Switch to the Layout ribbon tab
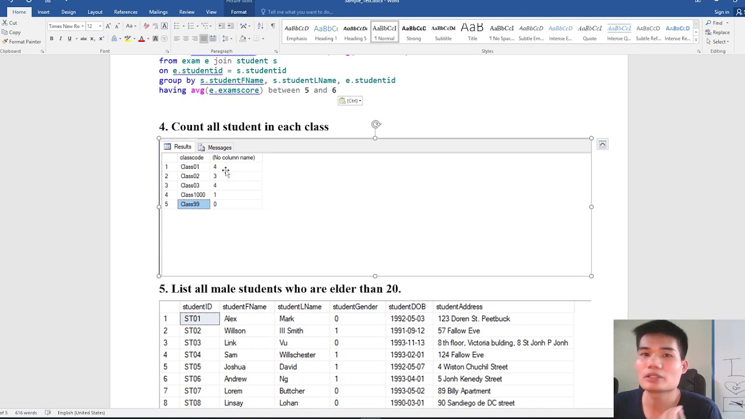 (x=95, y=12)
